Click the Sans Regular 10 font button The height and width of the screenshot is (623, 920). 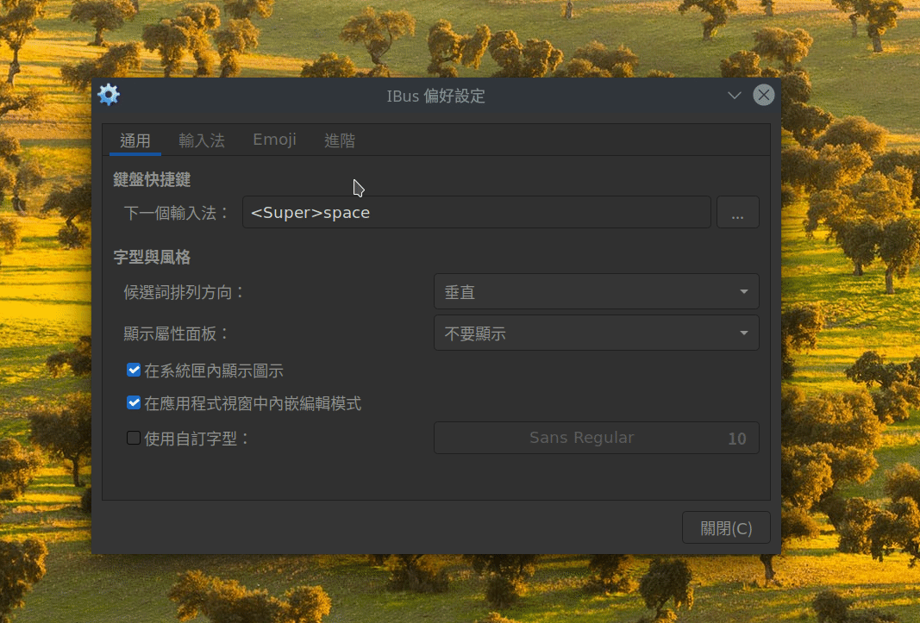coord(596,439)
